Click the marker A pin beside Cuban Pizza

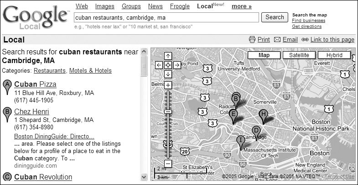pyautogui.click(x=7, y=86)
